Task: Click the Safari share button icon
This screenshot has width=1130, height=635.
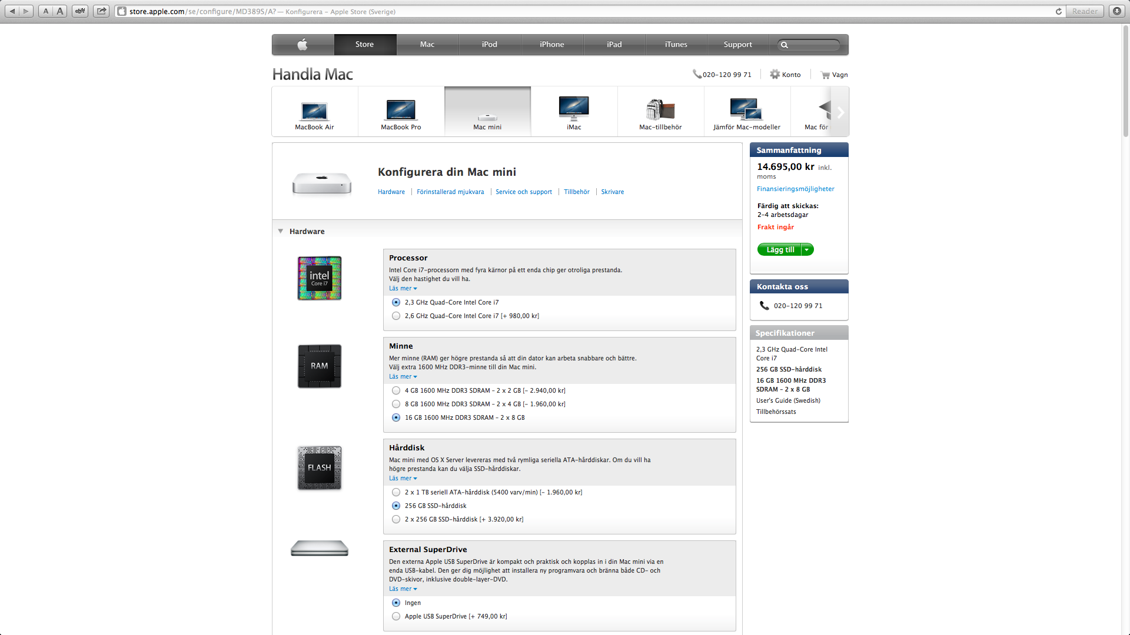Action: click(x=102, y=11)
